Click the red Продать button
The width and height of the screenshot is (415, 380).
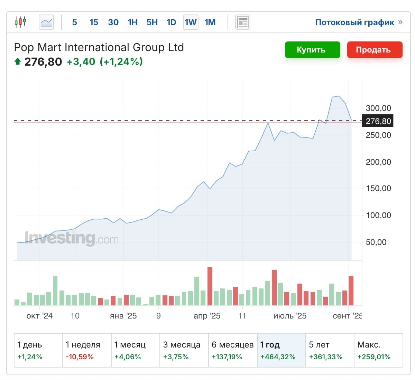click(375, 50)
